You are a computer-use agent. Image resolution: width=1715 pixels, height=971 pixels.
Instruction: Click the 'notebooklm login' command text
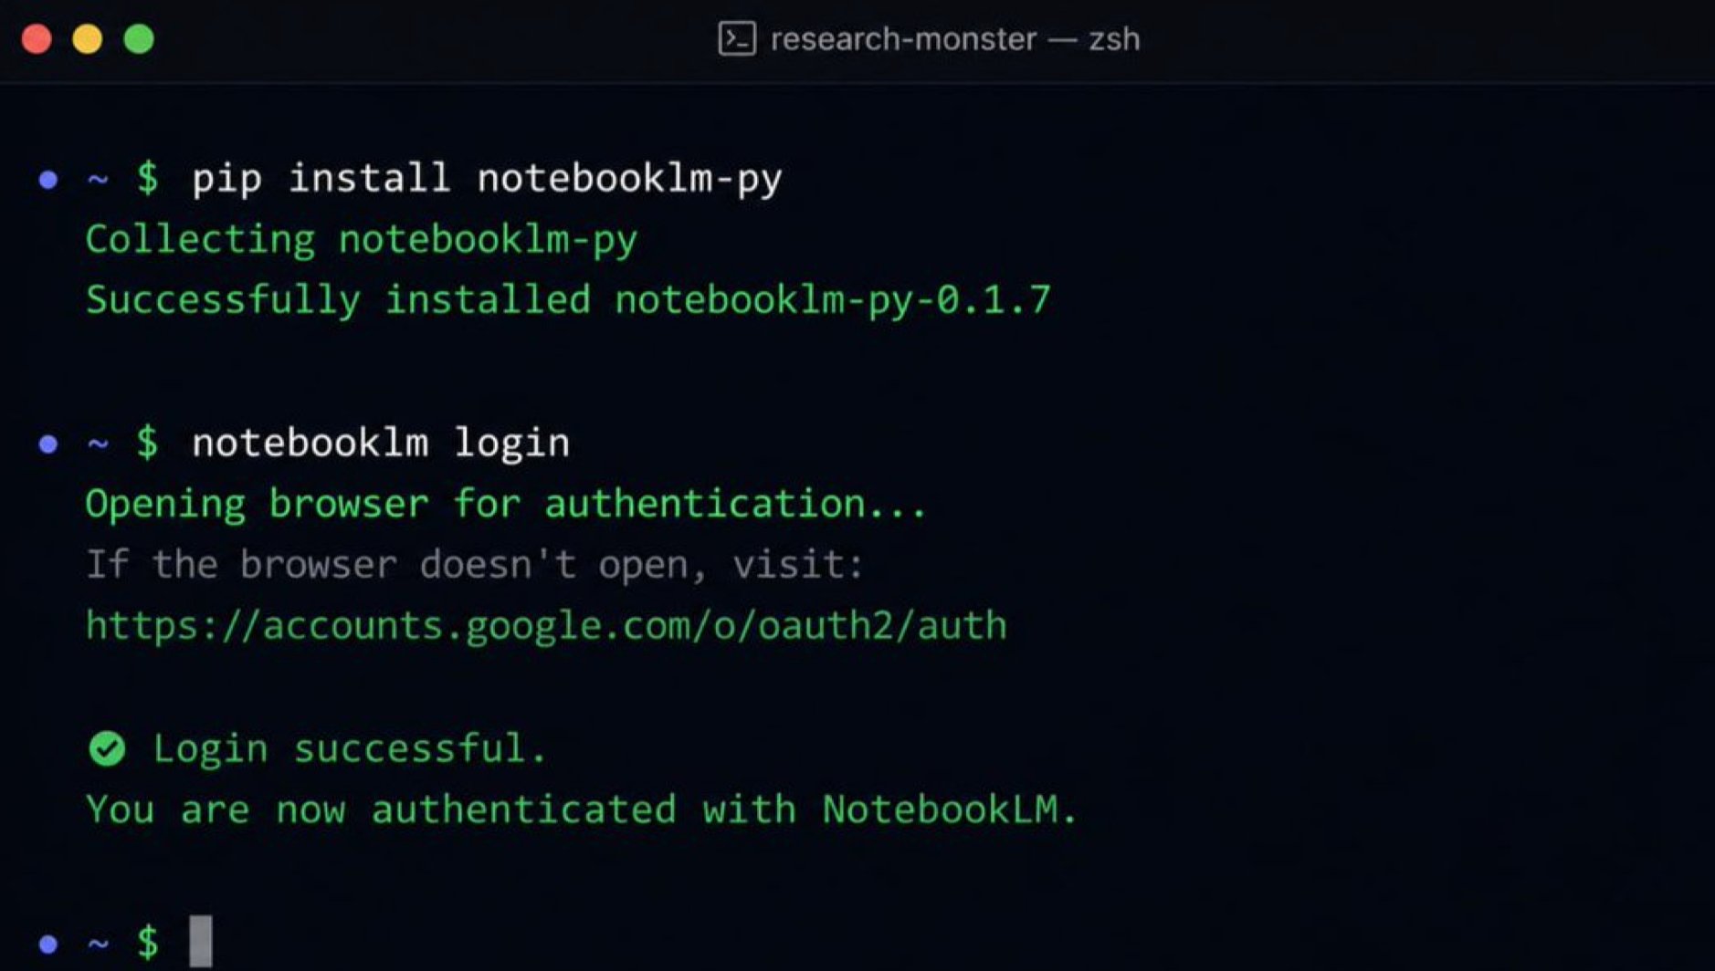tap(381, 443)
